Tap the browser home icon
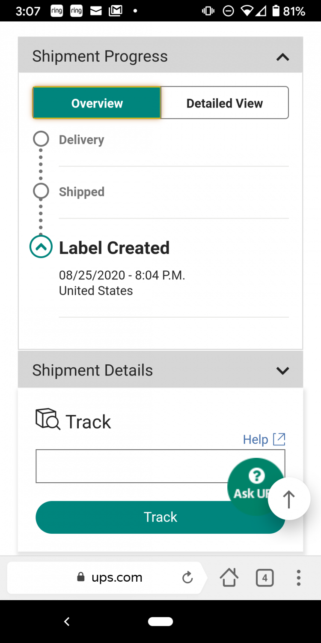The image size is (321, 643). coord(229,578)
